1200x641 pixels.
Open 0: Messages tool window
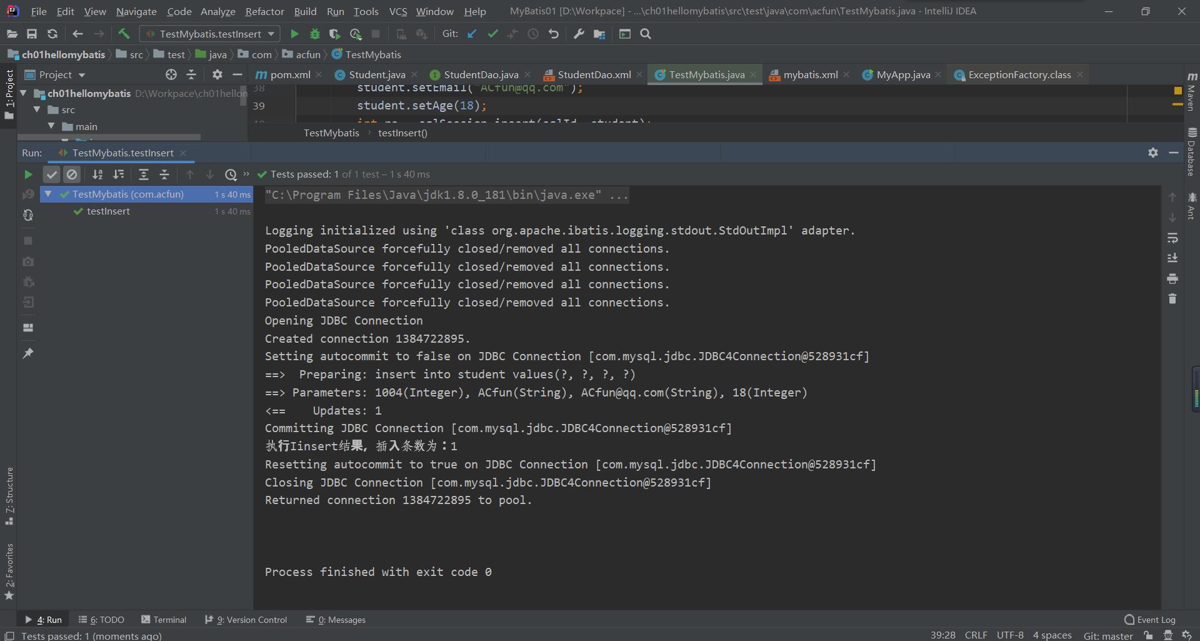(x=336, y=620)
